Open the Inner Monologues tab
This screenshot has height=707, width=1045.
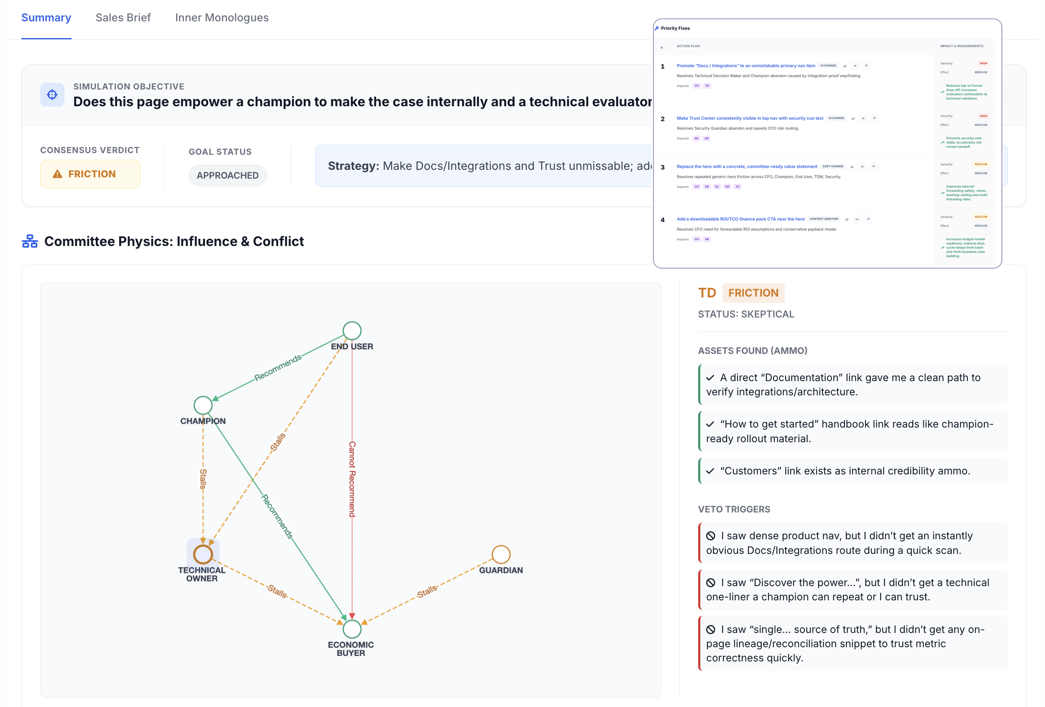click(222, 18)
